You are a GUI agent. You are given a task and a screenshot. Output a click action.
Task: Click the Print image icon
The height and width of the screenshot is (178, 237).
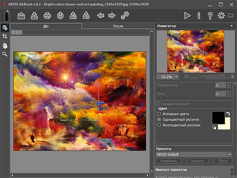point(47,16)
